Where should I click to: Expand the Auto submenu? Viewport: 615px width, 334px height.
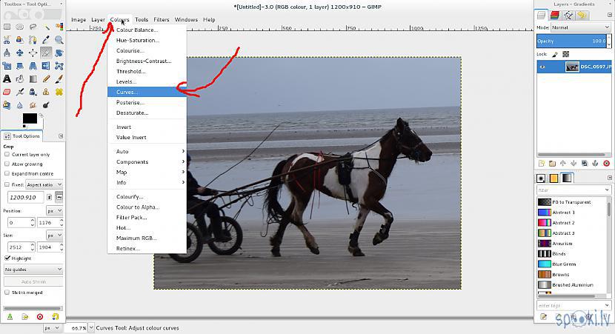coord(147,151)
